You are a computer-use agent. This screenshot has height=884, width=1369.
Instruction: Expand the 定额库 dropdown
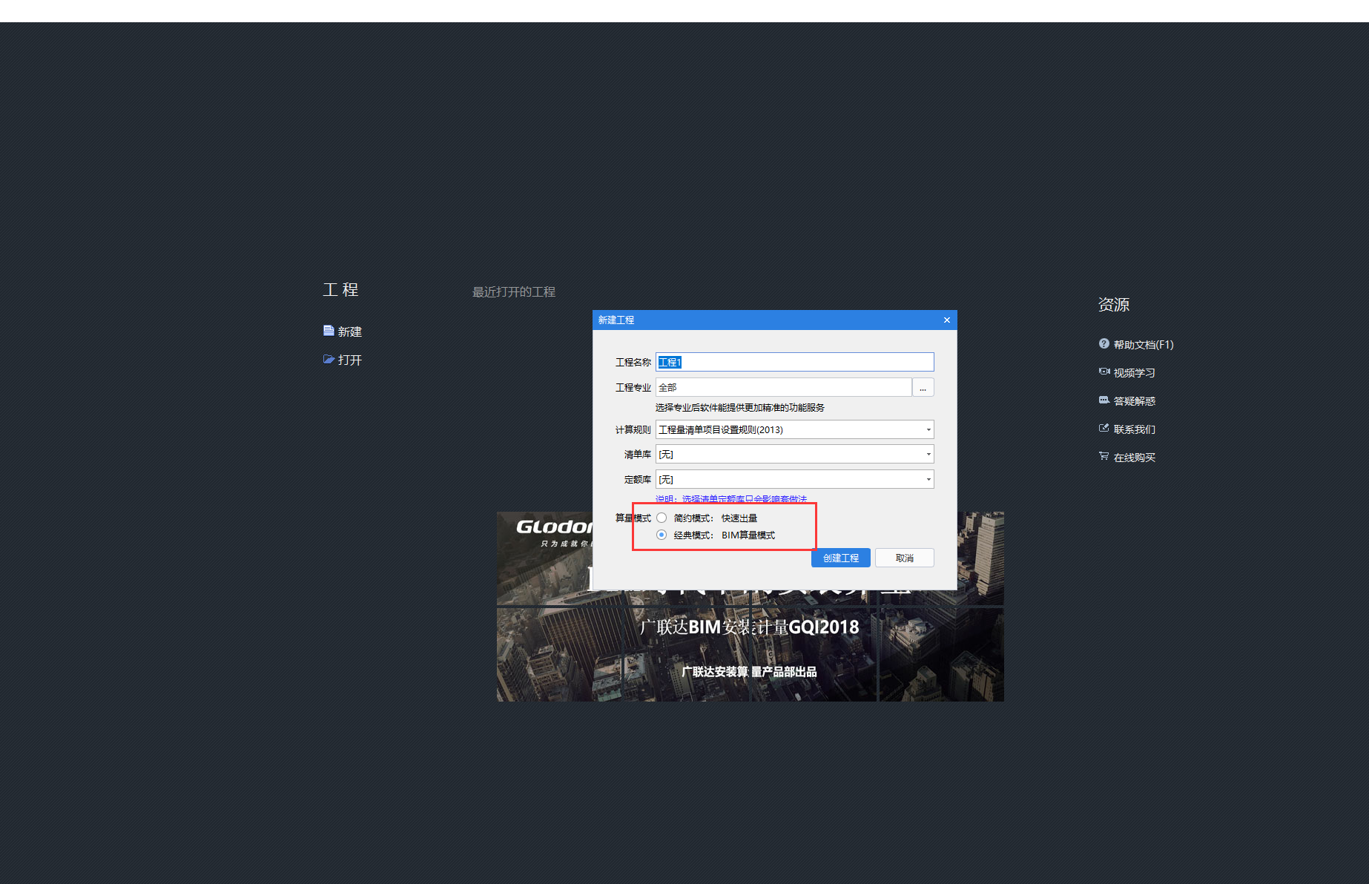[x=928, y=479]
